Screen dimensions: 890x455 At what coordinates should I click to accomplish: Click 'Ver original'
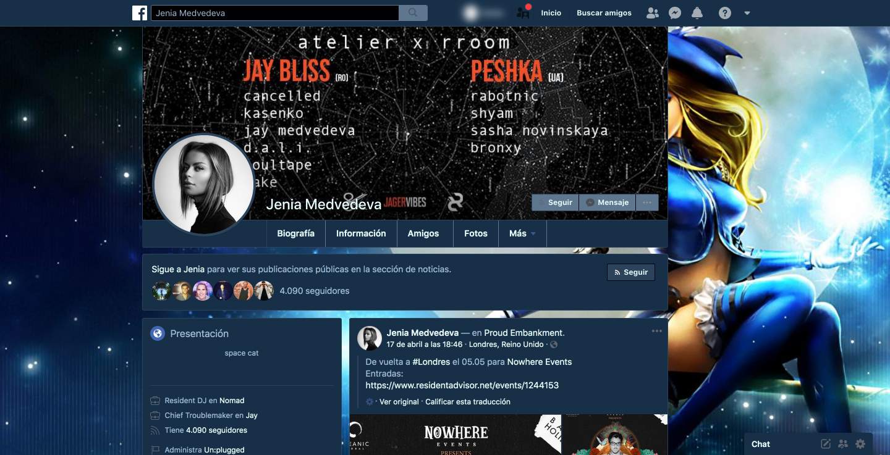399,402
